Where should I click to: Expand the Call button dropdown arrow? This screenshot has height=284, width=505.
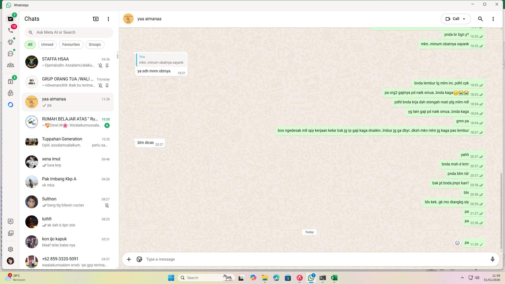(x=464, y=19)
